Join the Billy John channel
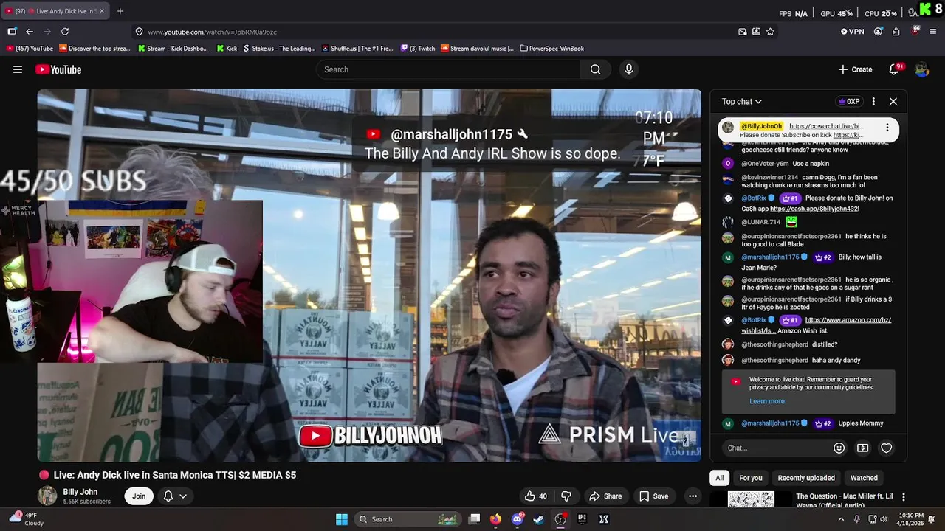This screenshot has width=945, height=531. click(139, 496)
